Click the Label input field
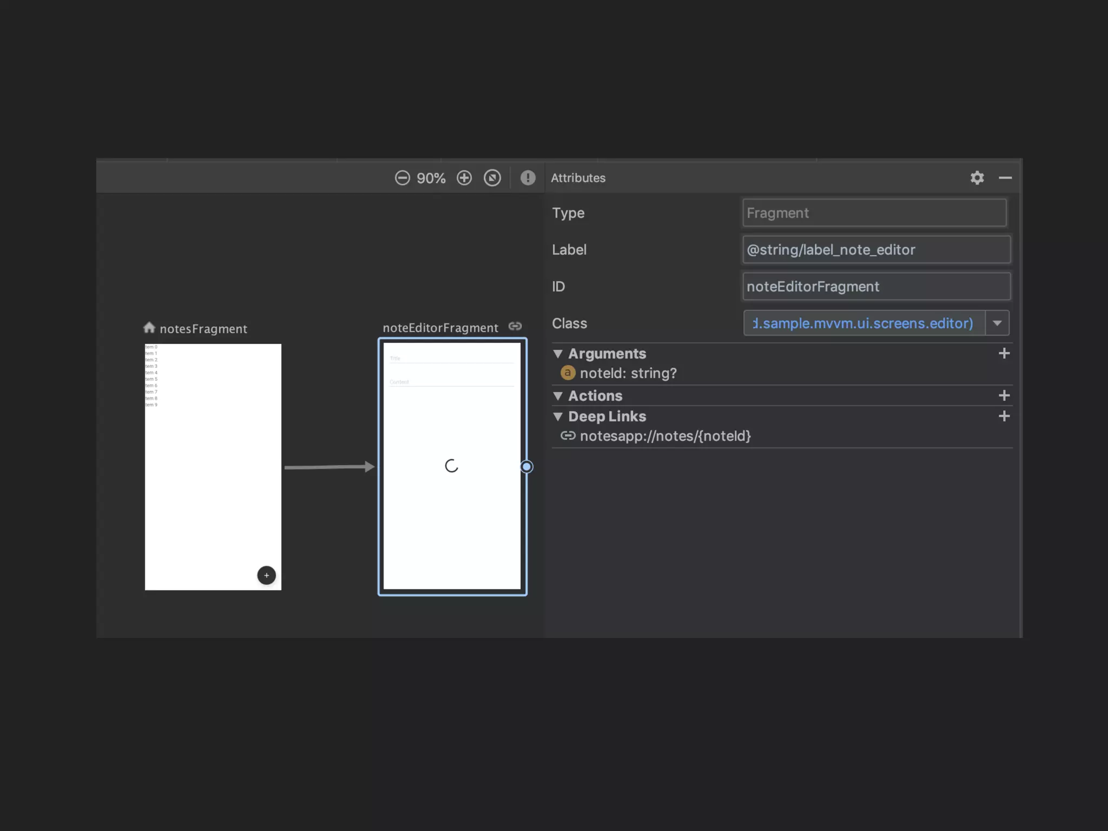 pyautogui.click(x=875, y=249)
